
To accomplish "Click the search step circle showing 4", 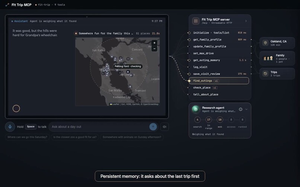I will pos(197,119).
